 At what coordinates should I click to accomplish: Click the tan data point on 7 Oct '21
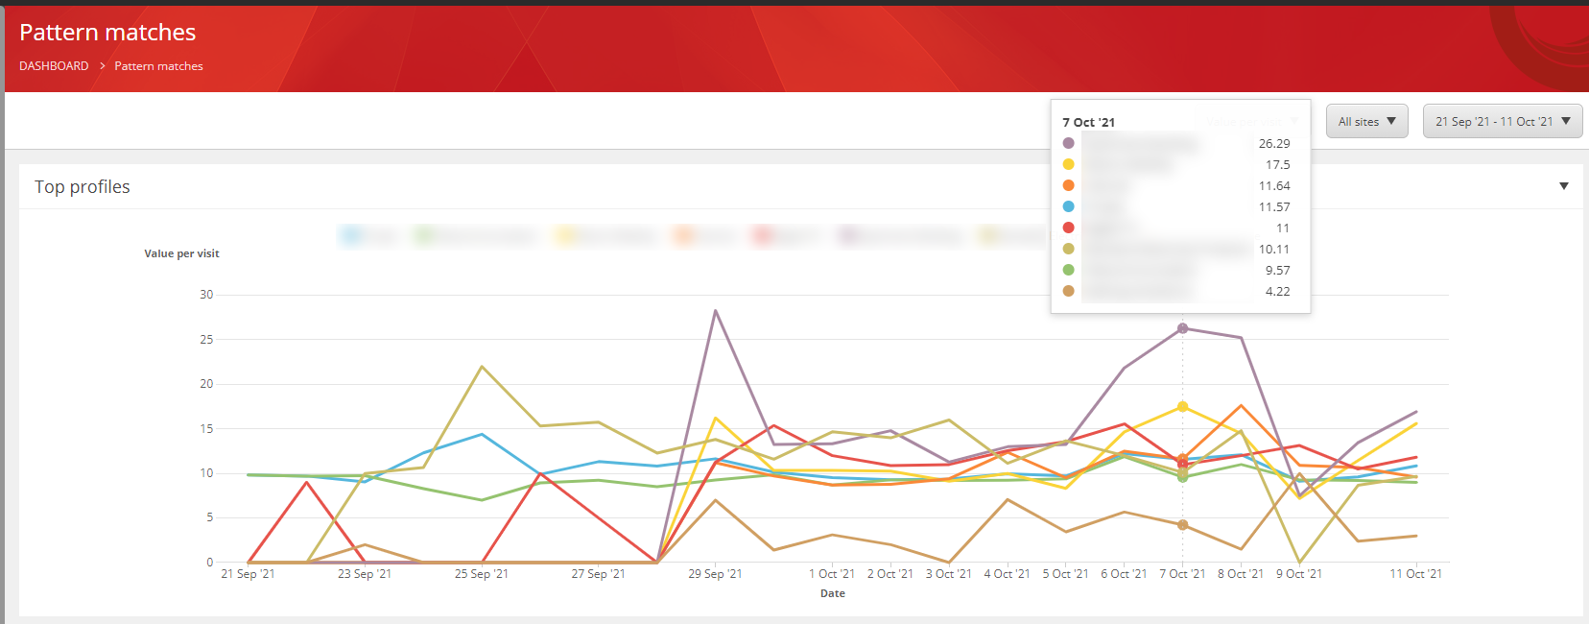click(1182, 525)
